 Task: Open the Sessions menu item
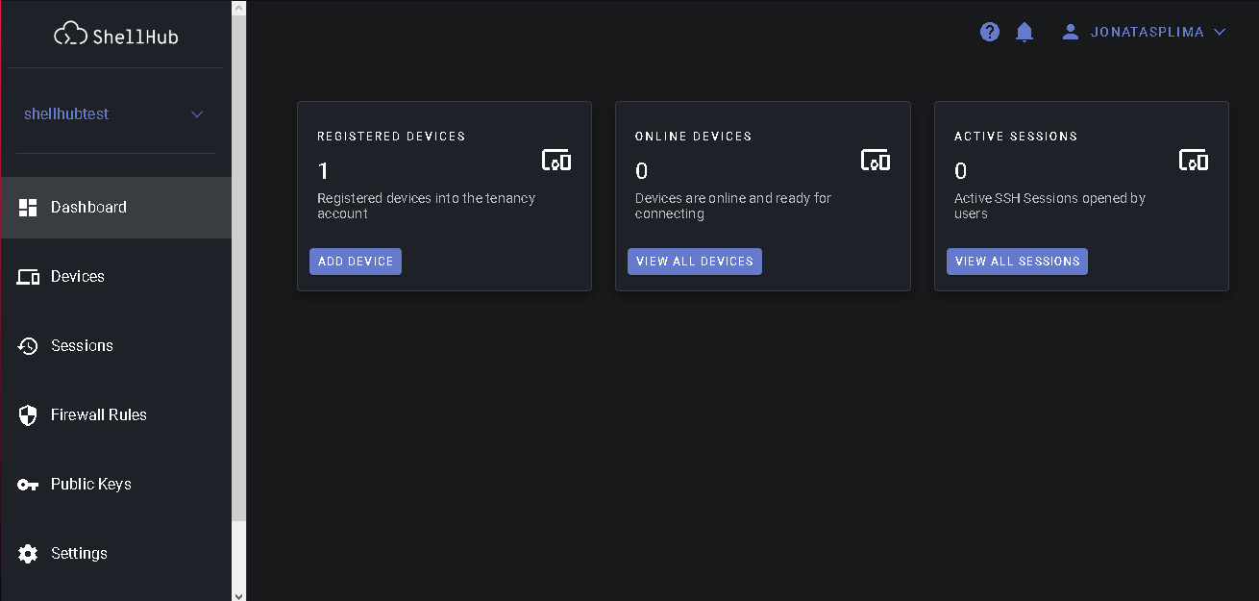pos(116,346)
